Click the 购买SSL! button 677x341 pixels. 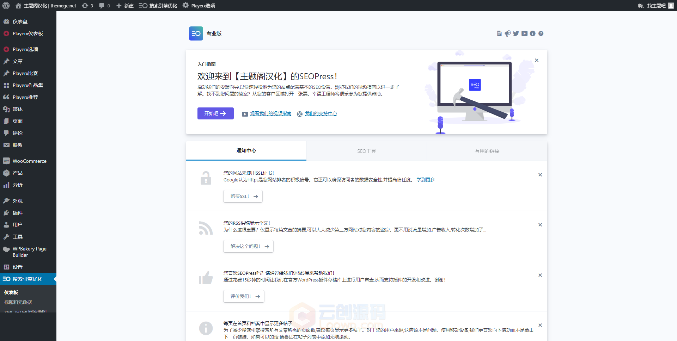pos(243,196)
